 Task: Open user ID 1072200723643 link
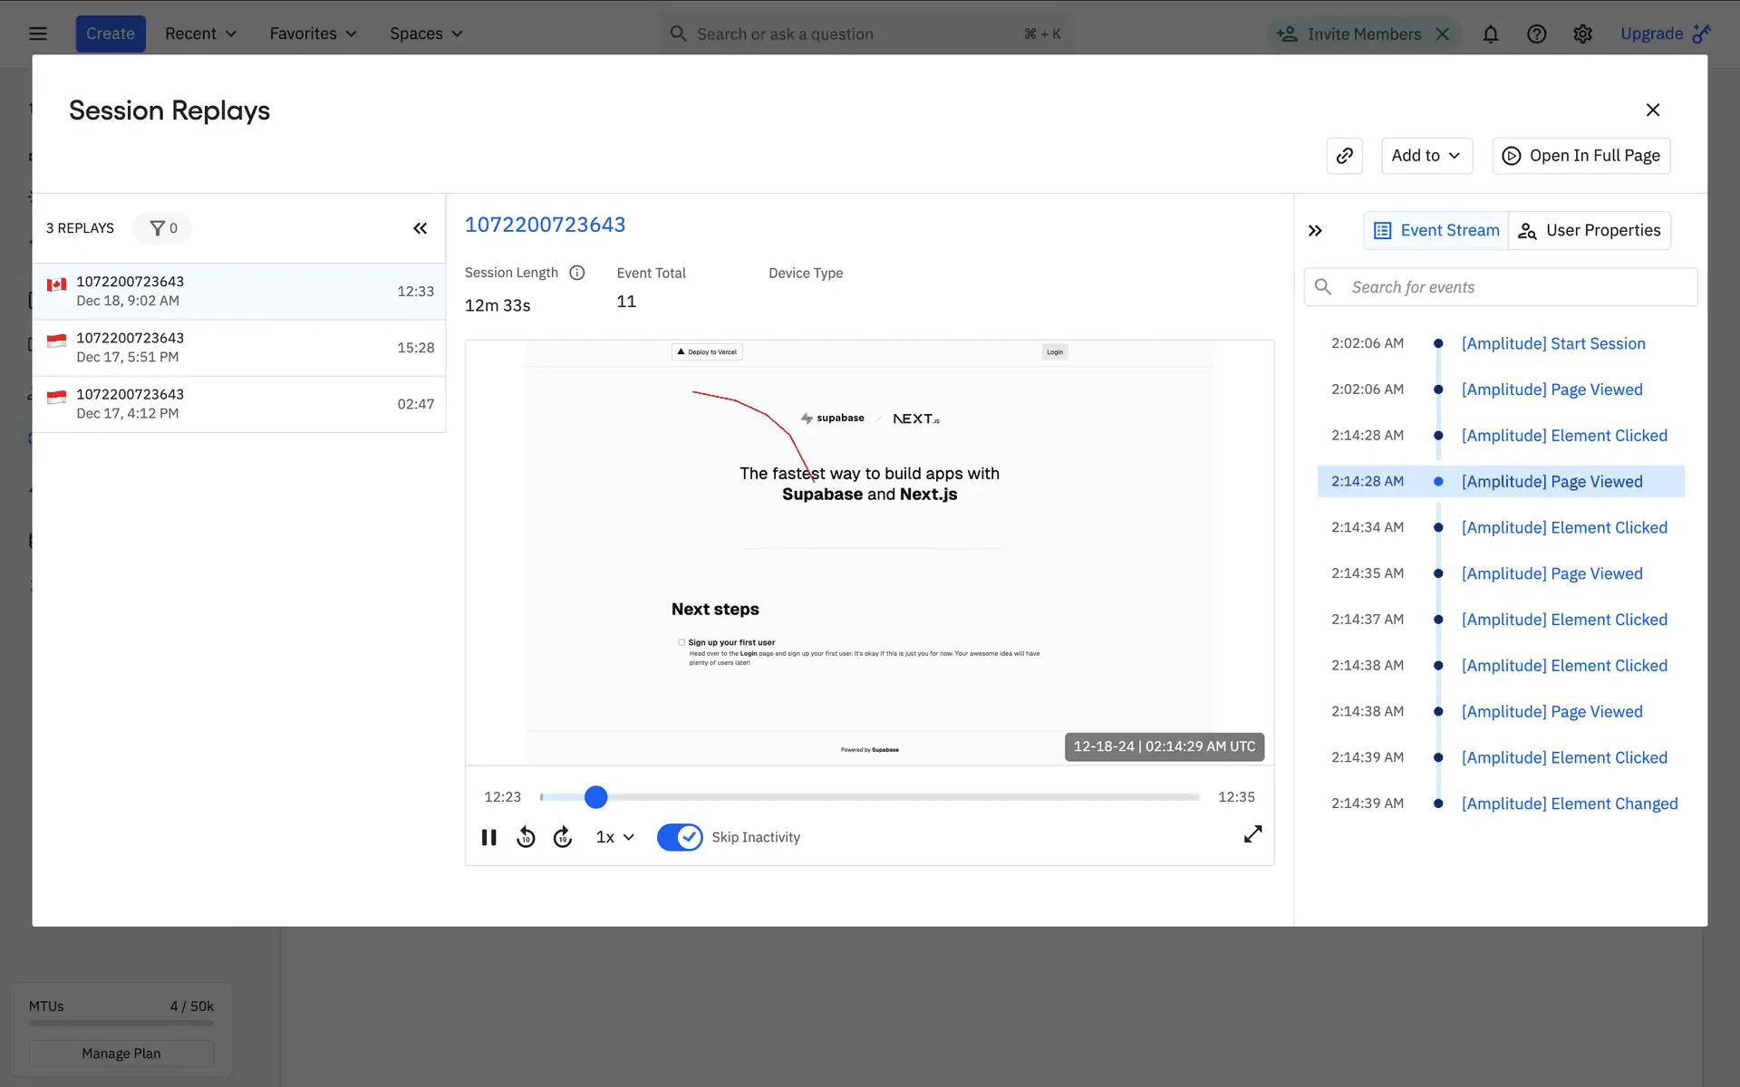coord(545,225)
